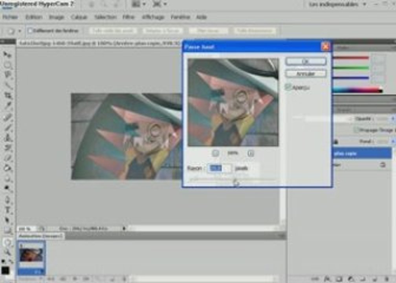Select the Paint Bucket tool
The width and height of the screenshot is (396, 283).
[7, 168]
